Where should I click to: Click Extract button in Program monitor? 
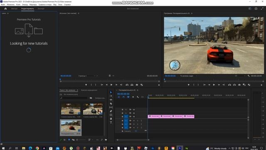coord(234,85)
